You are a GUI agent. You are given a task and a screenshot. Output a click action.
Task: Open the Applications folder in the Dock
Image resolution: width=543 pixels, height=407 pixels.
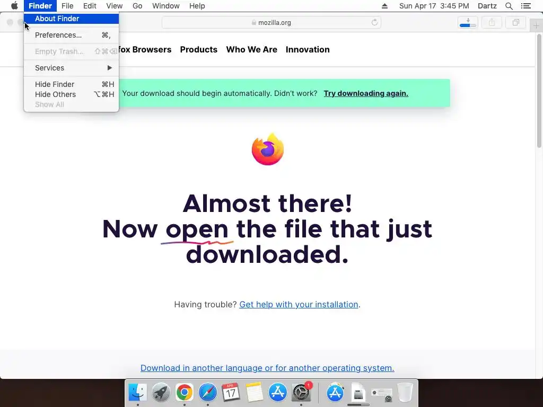coord(335,393)
